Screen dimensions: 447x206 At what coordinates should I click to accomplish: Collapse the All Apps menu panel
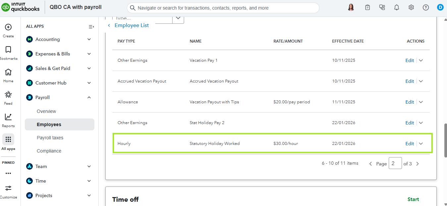(x=91, y=27)
